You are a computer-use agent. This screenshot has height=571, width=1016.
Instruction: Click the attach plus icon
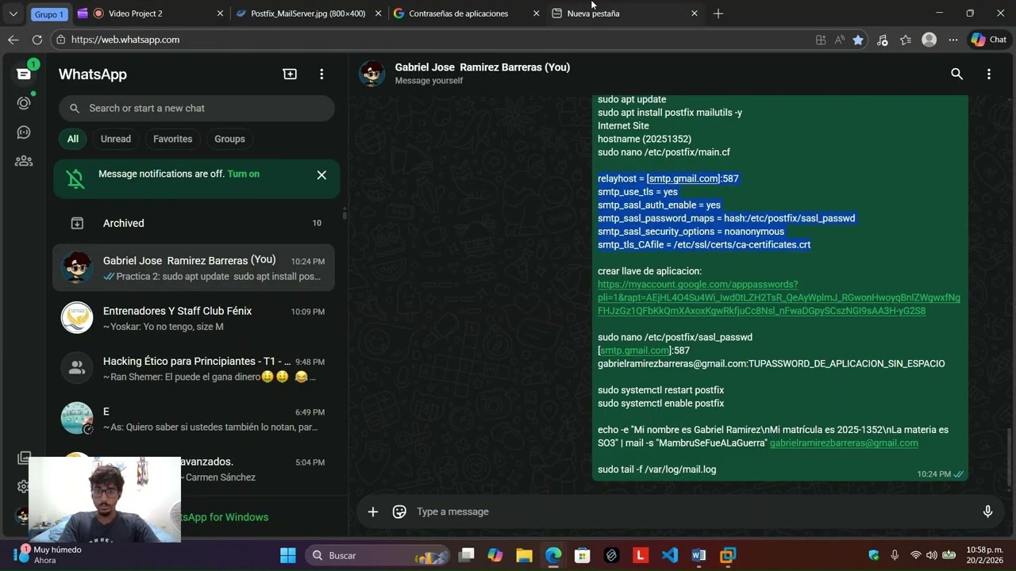[x=372, y=512]
